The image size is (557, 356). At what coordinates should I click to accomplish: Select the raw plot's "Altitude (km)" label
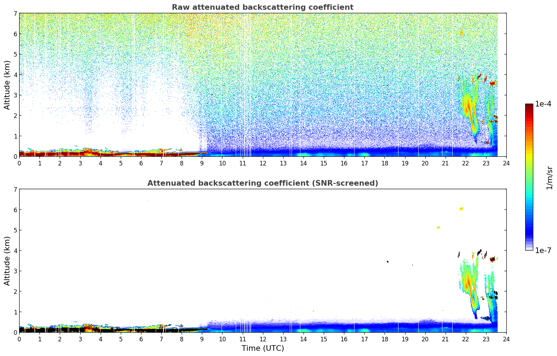pos(7,85)
